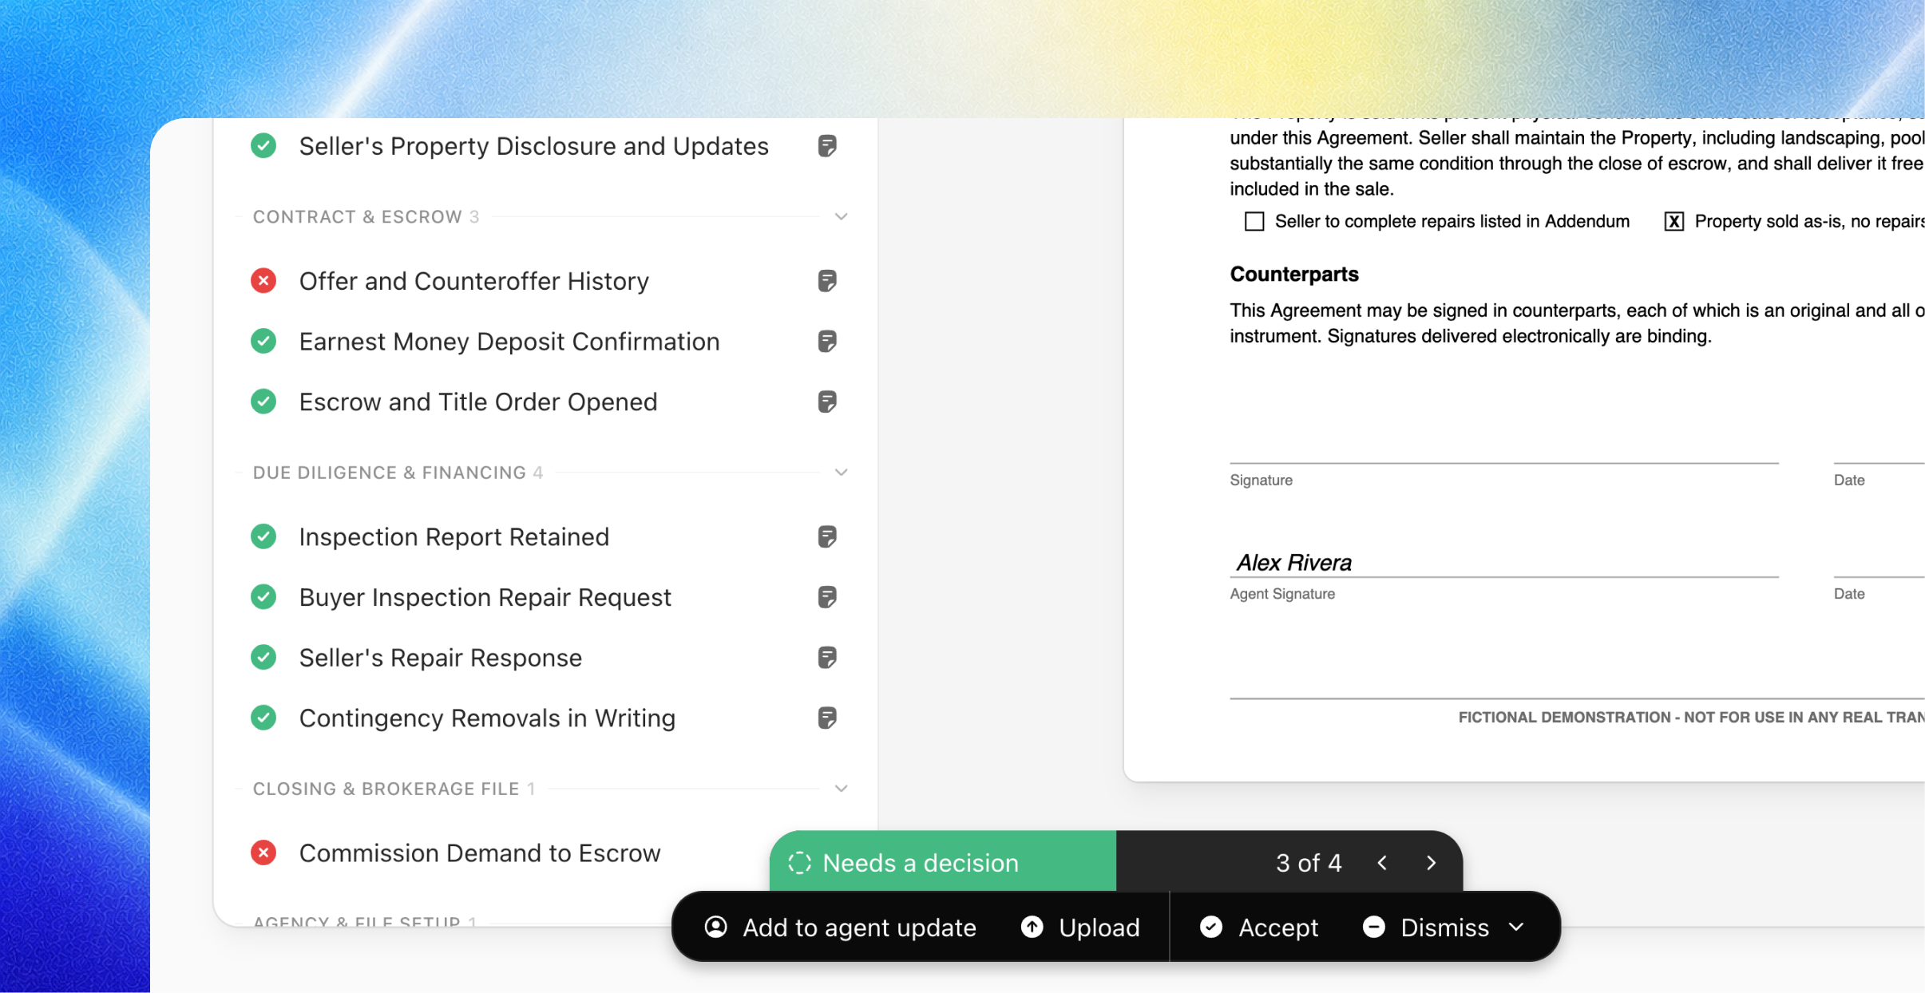Open note icon for Earnest Money Deposit Confirmation

[x=827, y=342]
